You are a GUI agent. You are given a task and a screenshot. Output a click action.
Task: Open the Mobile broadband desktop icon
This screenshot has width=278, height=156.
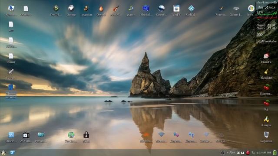pyautogui.click(x=206, y=135)
